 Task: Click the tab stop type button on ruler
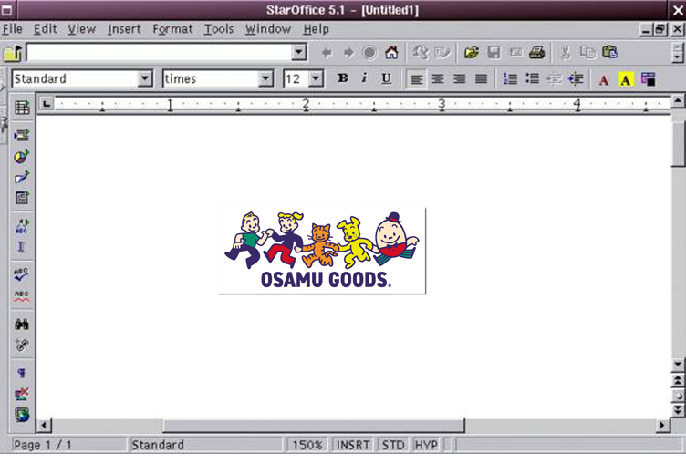[47, 104]
